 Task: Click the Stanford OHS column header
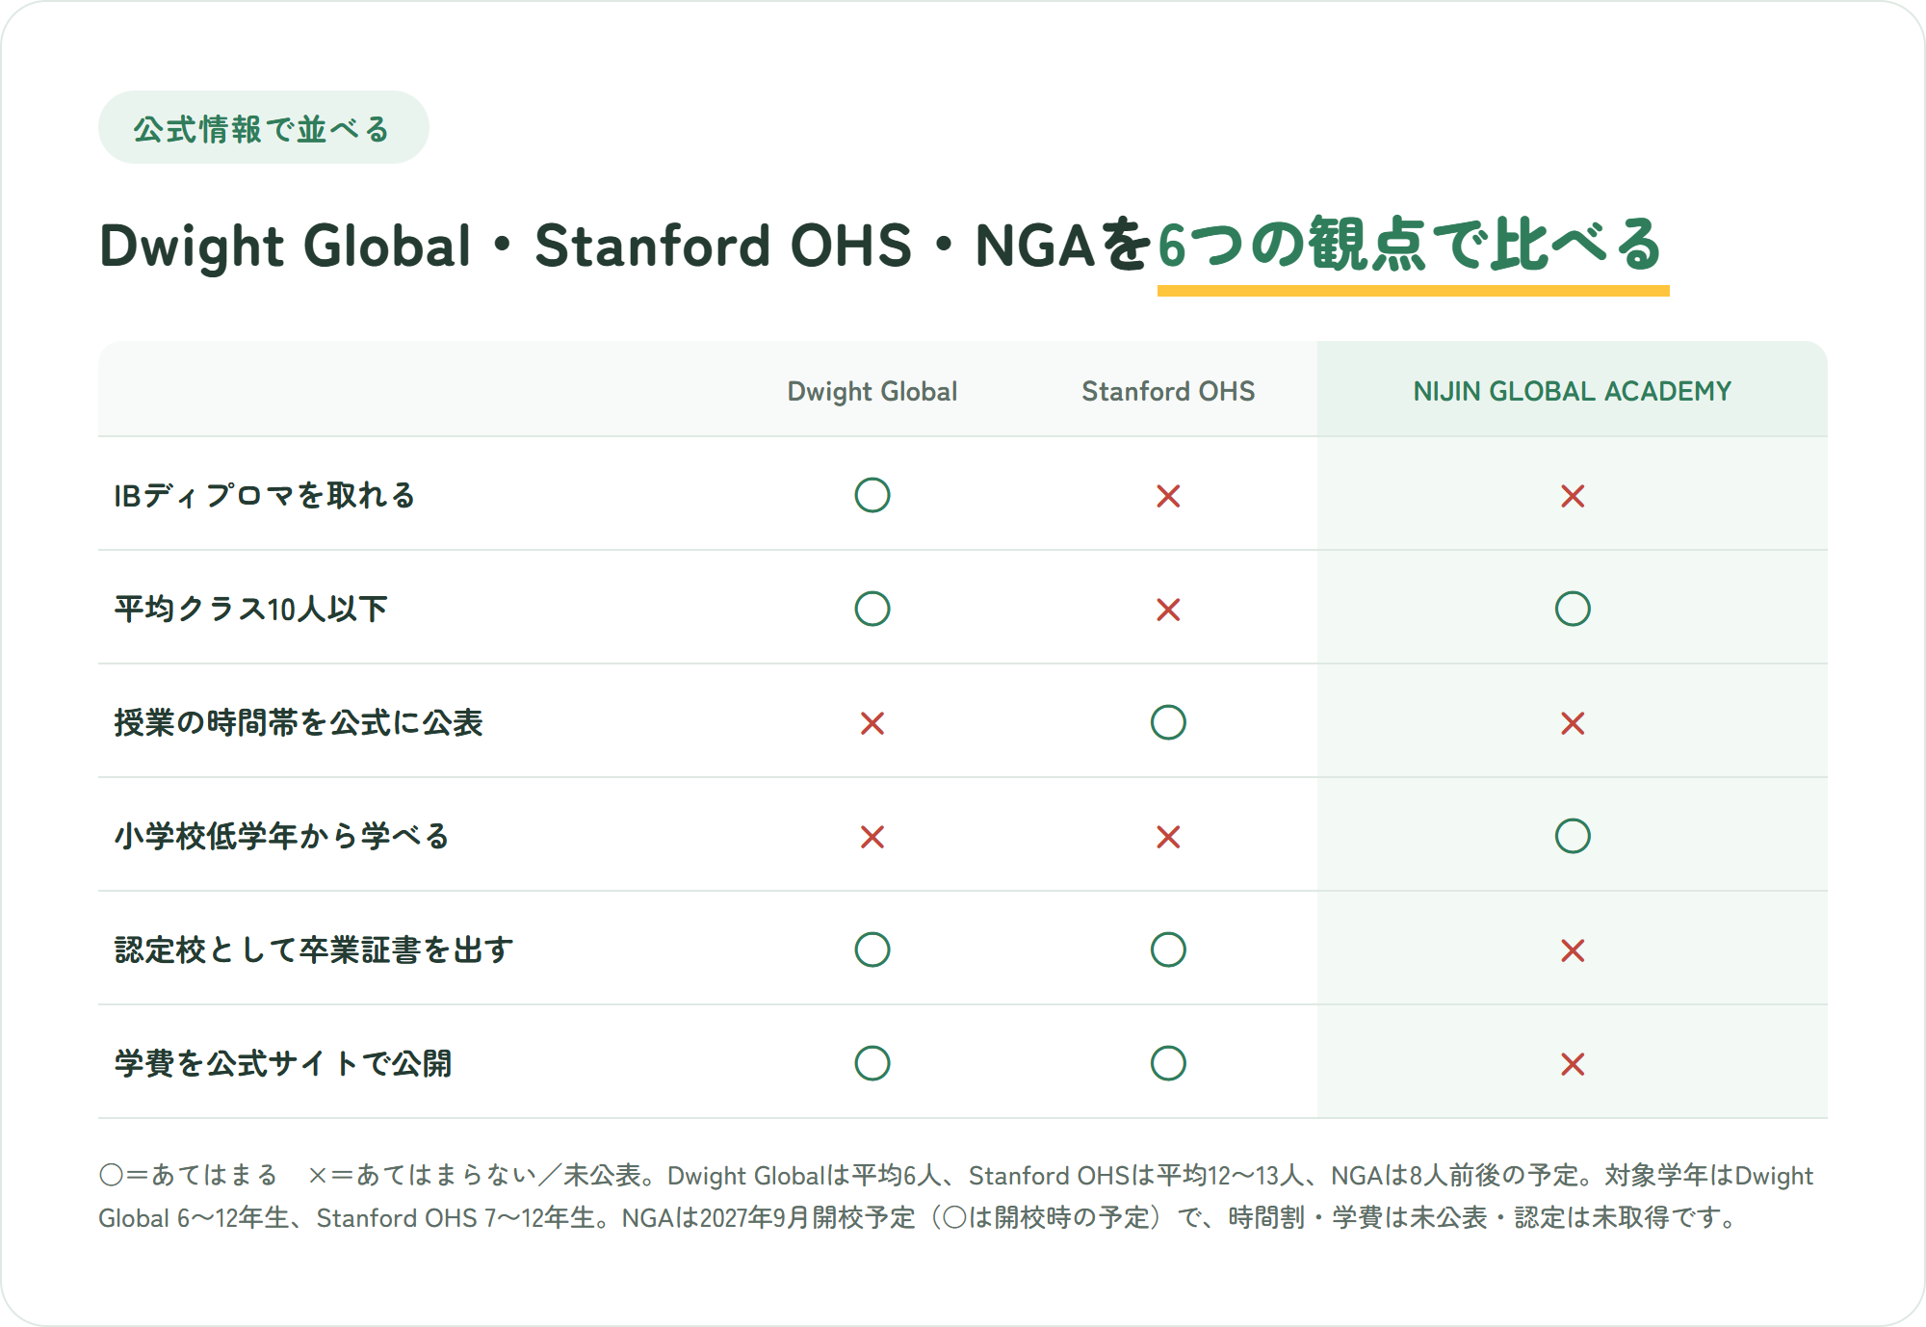point(1168,391)
